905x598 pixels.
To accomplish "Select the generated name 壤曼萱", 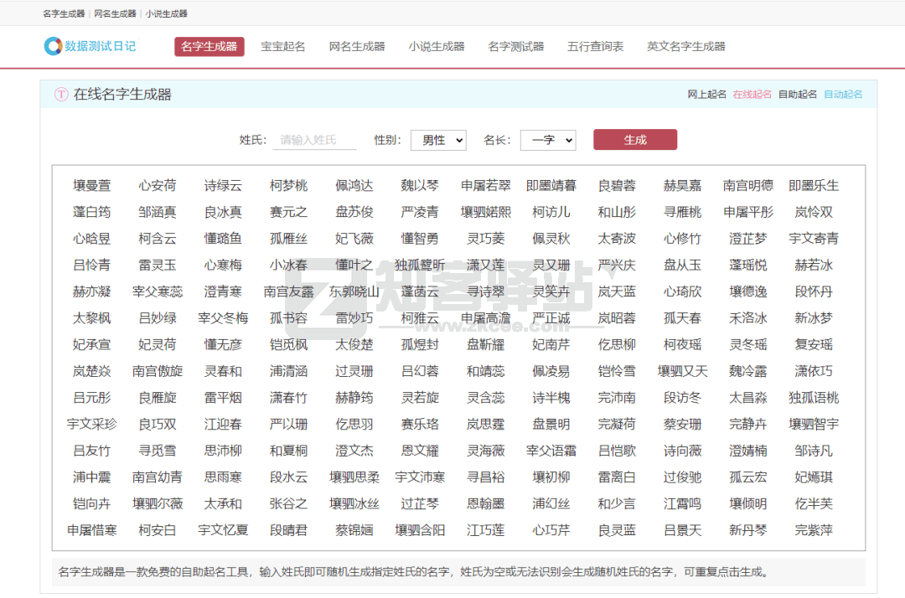I will point(92,186).
